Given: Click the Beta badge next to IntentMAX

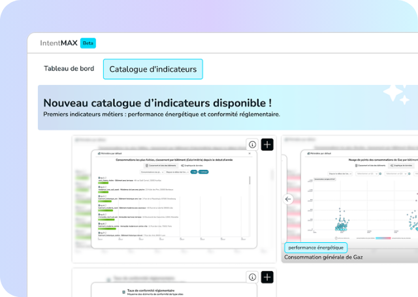Looking at the screenshot, I should coord(88,43).
